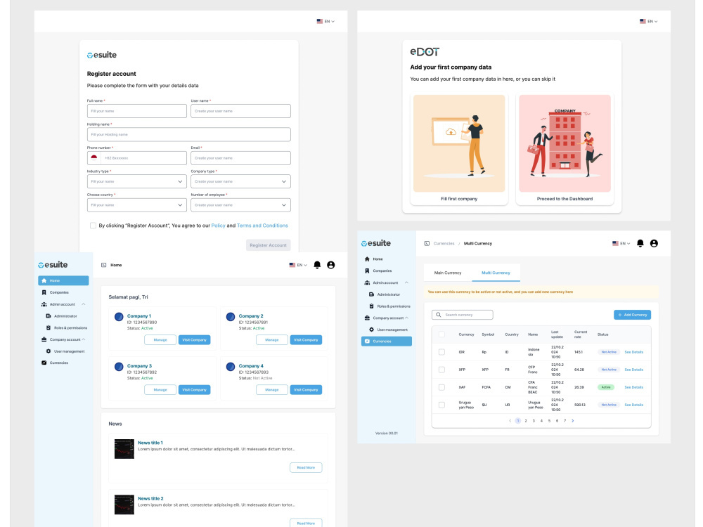Image resolution: width=703 pixels, height=527 pixels.
Task: Open EN language selector on eDOT company page
Action: coord(648,21)
